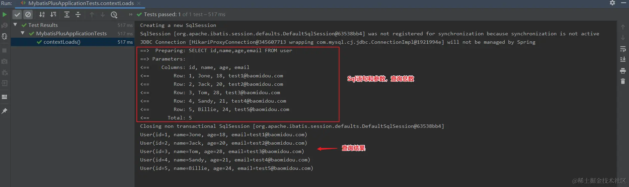Toggle Show Passed tests checkmark button
The image size is (629, 187).
pyautogui.click(x=17, y=14)
